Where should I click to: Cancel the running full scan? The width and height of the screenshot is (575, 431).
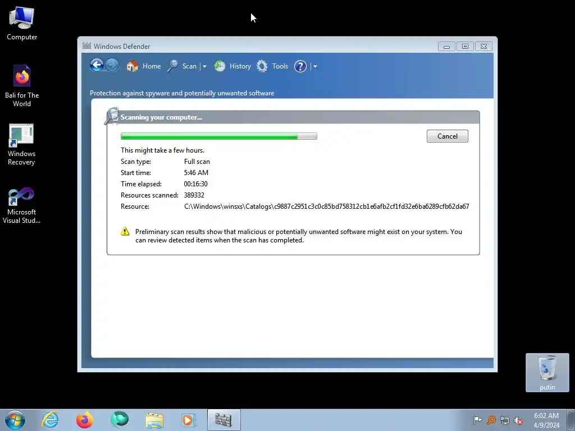448,136
